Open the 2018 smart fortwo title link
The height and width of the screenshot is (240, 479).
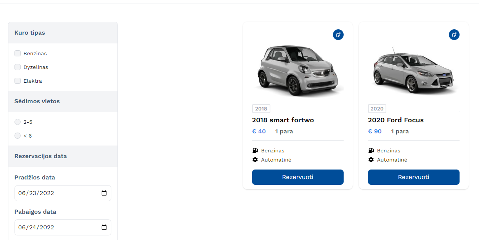pyautogui.click(x=283, y=120)
